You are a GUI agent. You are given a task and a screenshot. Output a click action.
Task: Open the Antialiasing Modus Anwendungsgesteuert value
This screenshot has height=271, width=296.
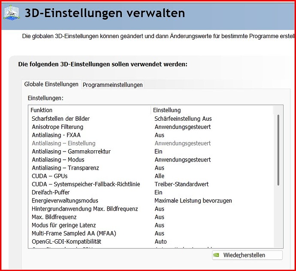coord(183,160)
